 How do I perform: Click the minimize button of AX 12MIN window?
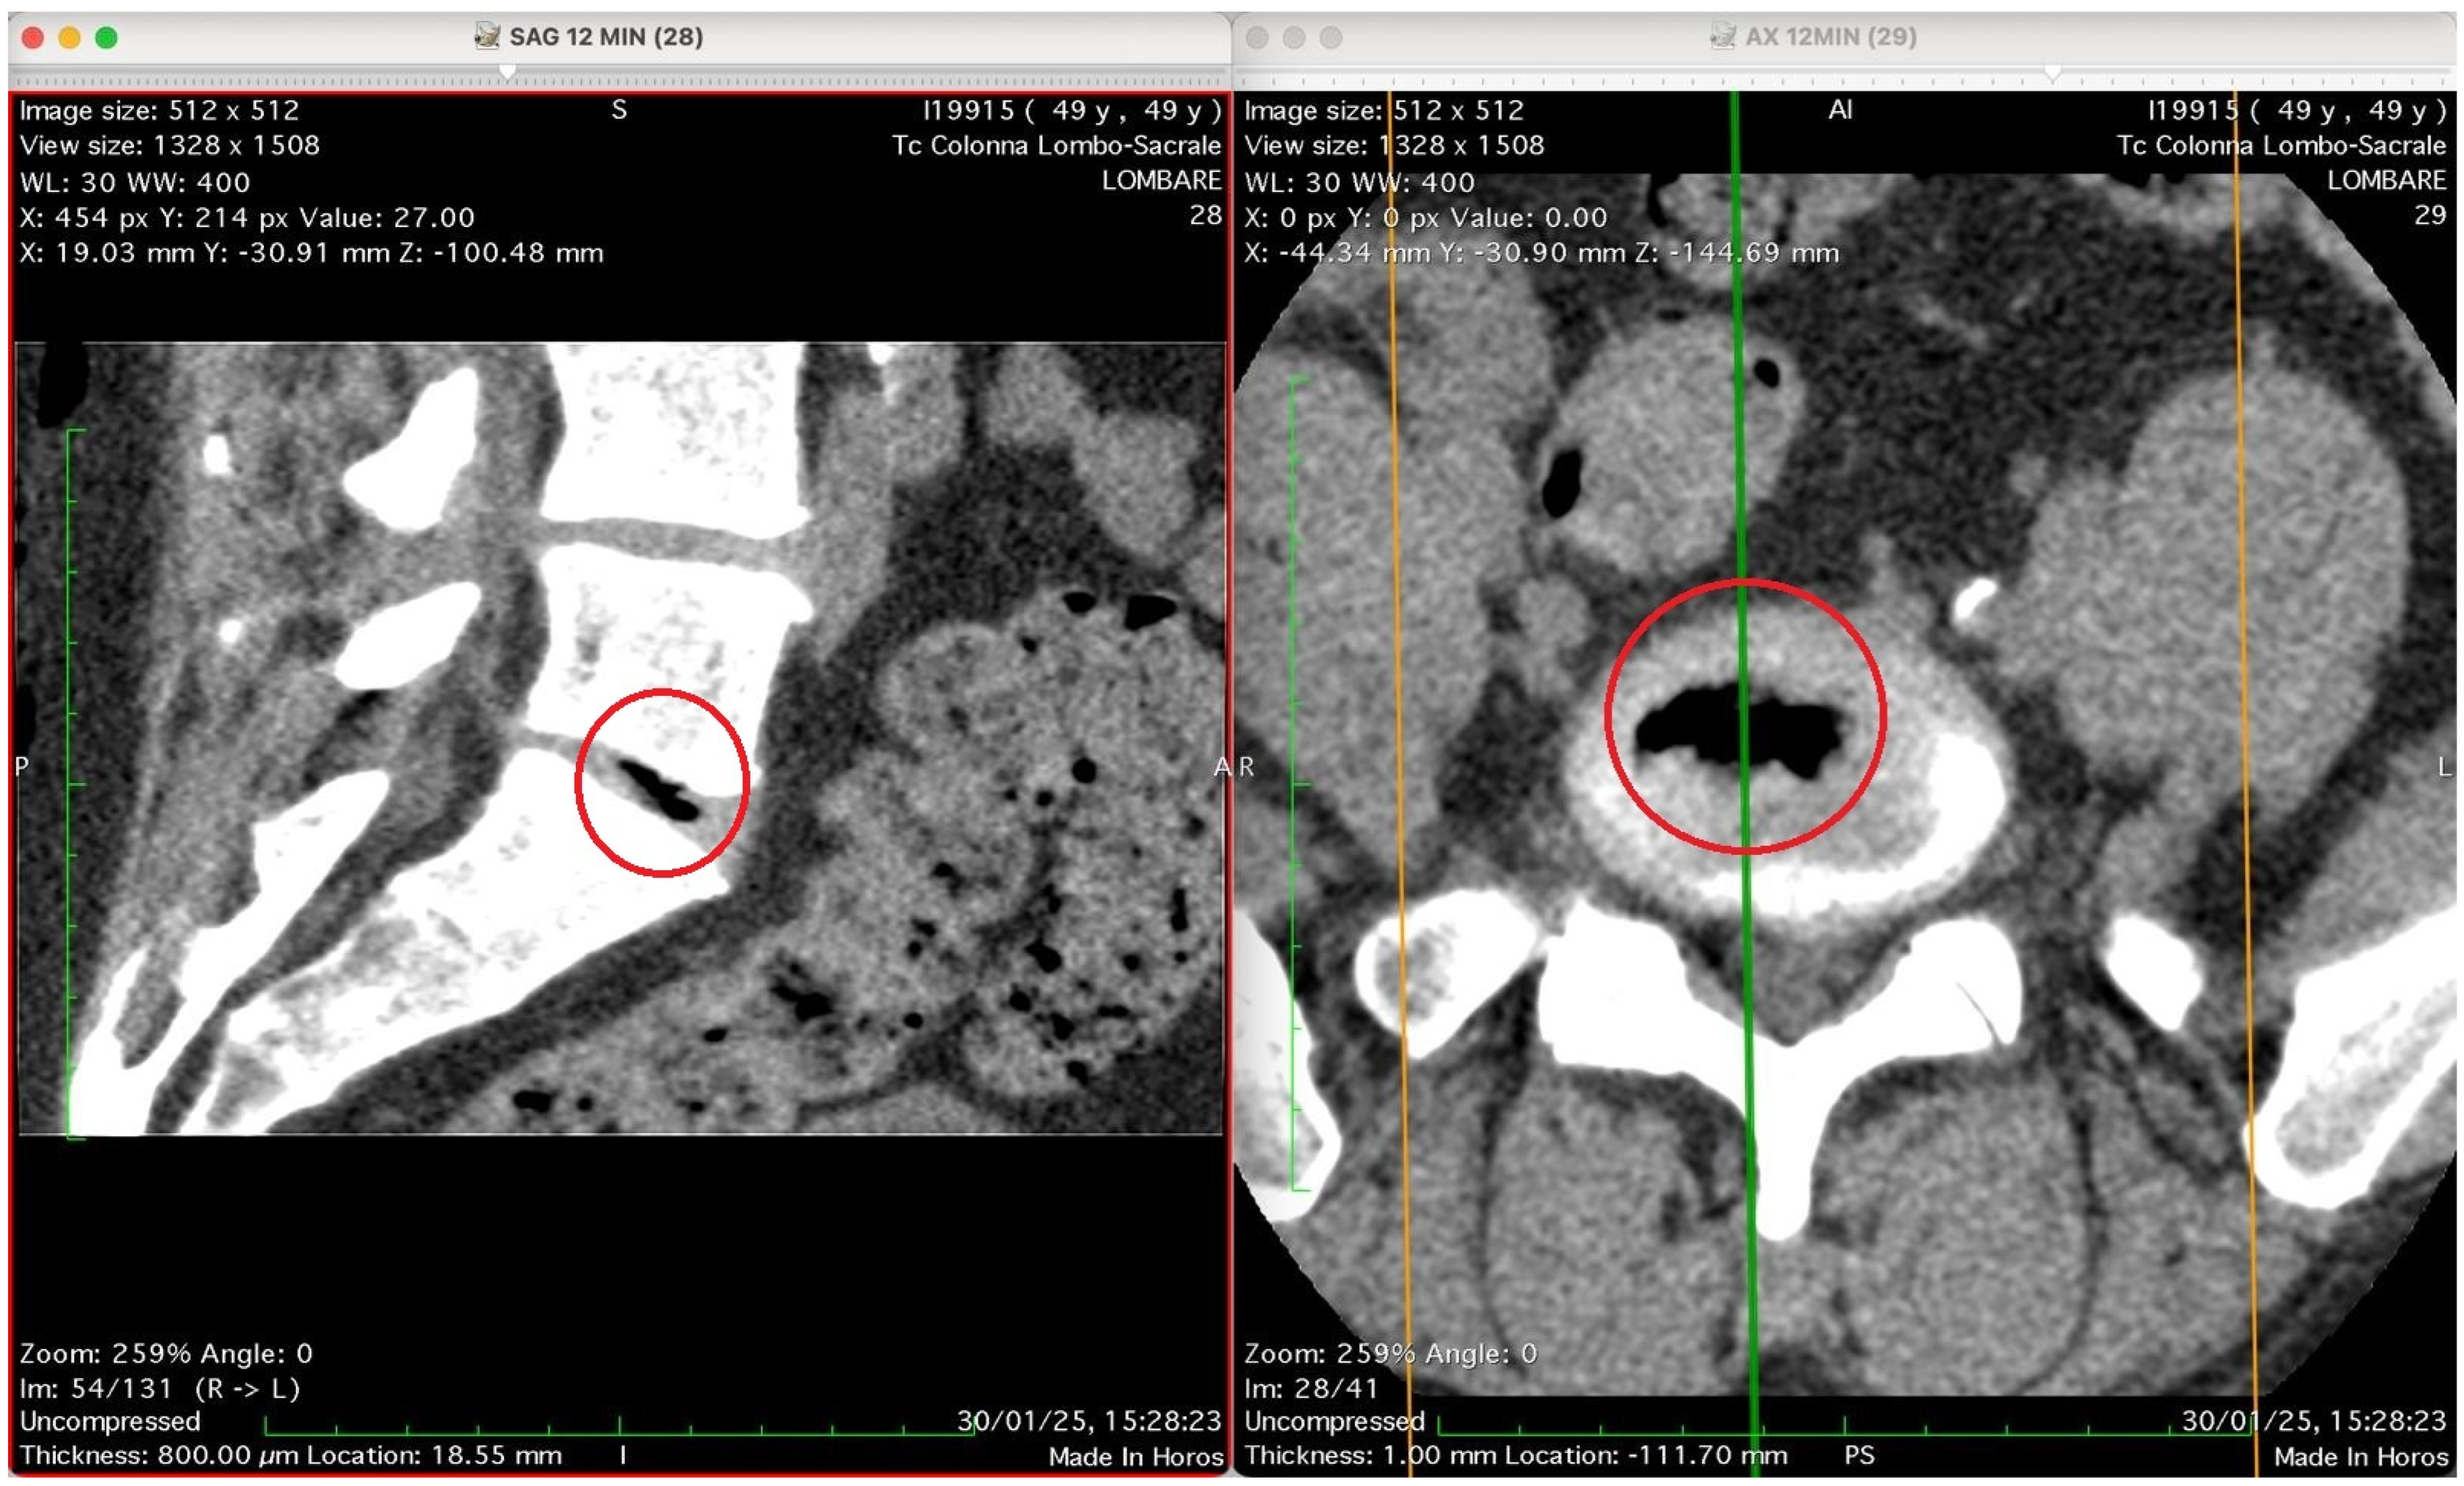point(1294,38)
